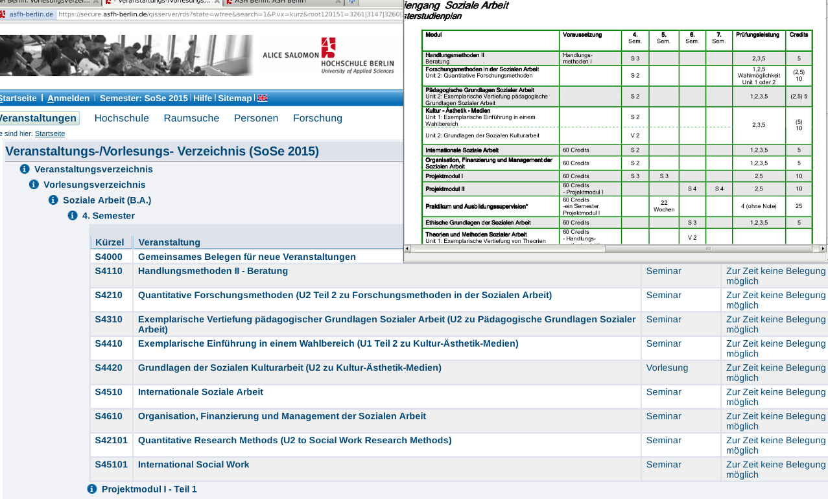The image size is (828, 499).
Task: Click 'Projektmodul II' row in study plan table
Action: 617,189
